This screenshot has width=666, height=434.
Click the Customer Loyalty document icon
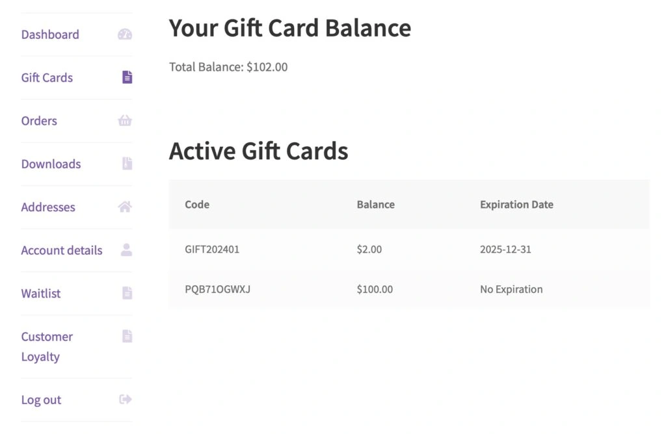pos(127,336)
